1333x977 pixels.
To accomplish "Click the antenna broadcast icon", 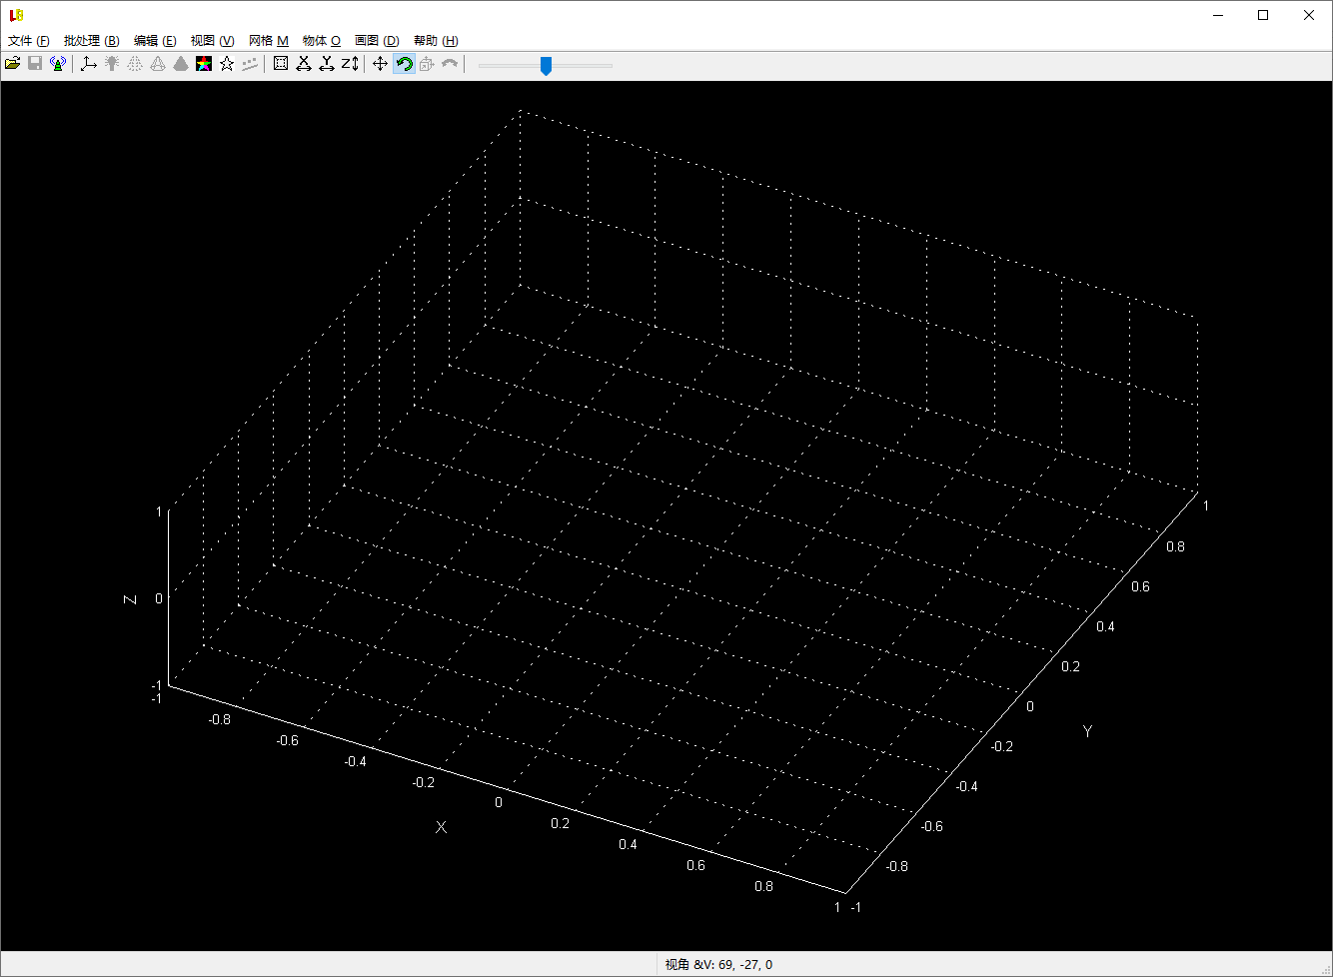I will pos(58,64).
